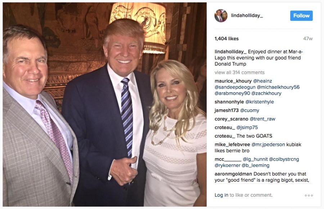Viewport: 324px width, 209px height.
Task: Click Log in to like or comment
Action: point(221,195)
